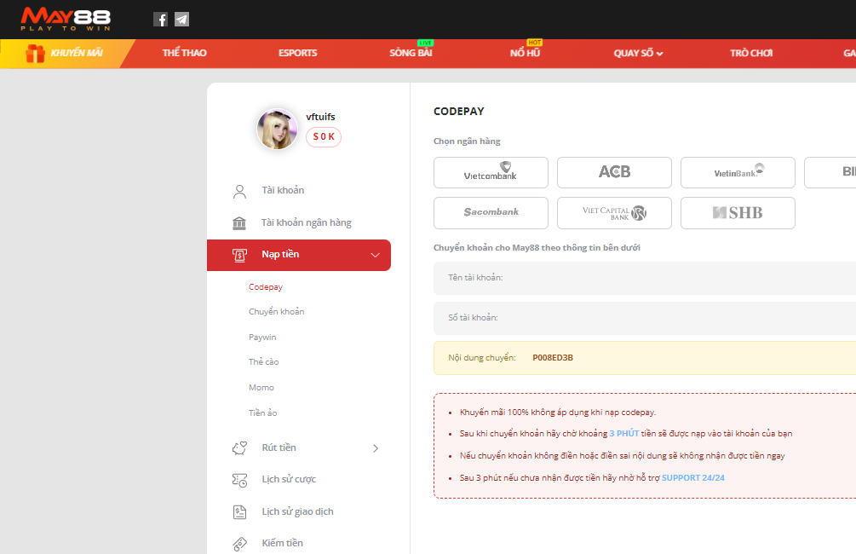Select Viet Capital Bank
Screen dimensions: 856x554
tap(614, 213)
